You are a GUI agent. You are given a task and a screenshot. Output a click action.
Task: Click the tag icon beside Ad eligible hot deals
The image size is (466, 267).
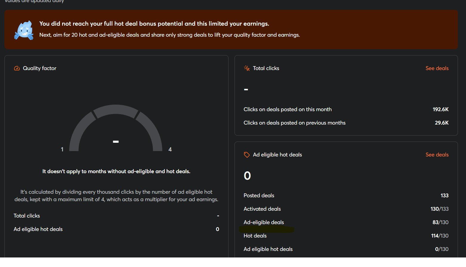(x=247, y=155)
